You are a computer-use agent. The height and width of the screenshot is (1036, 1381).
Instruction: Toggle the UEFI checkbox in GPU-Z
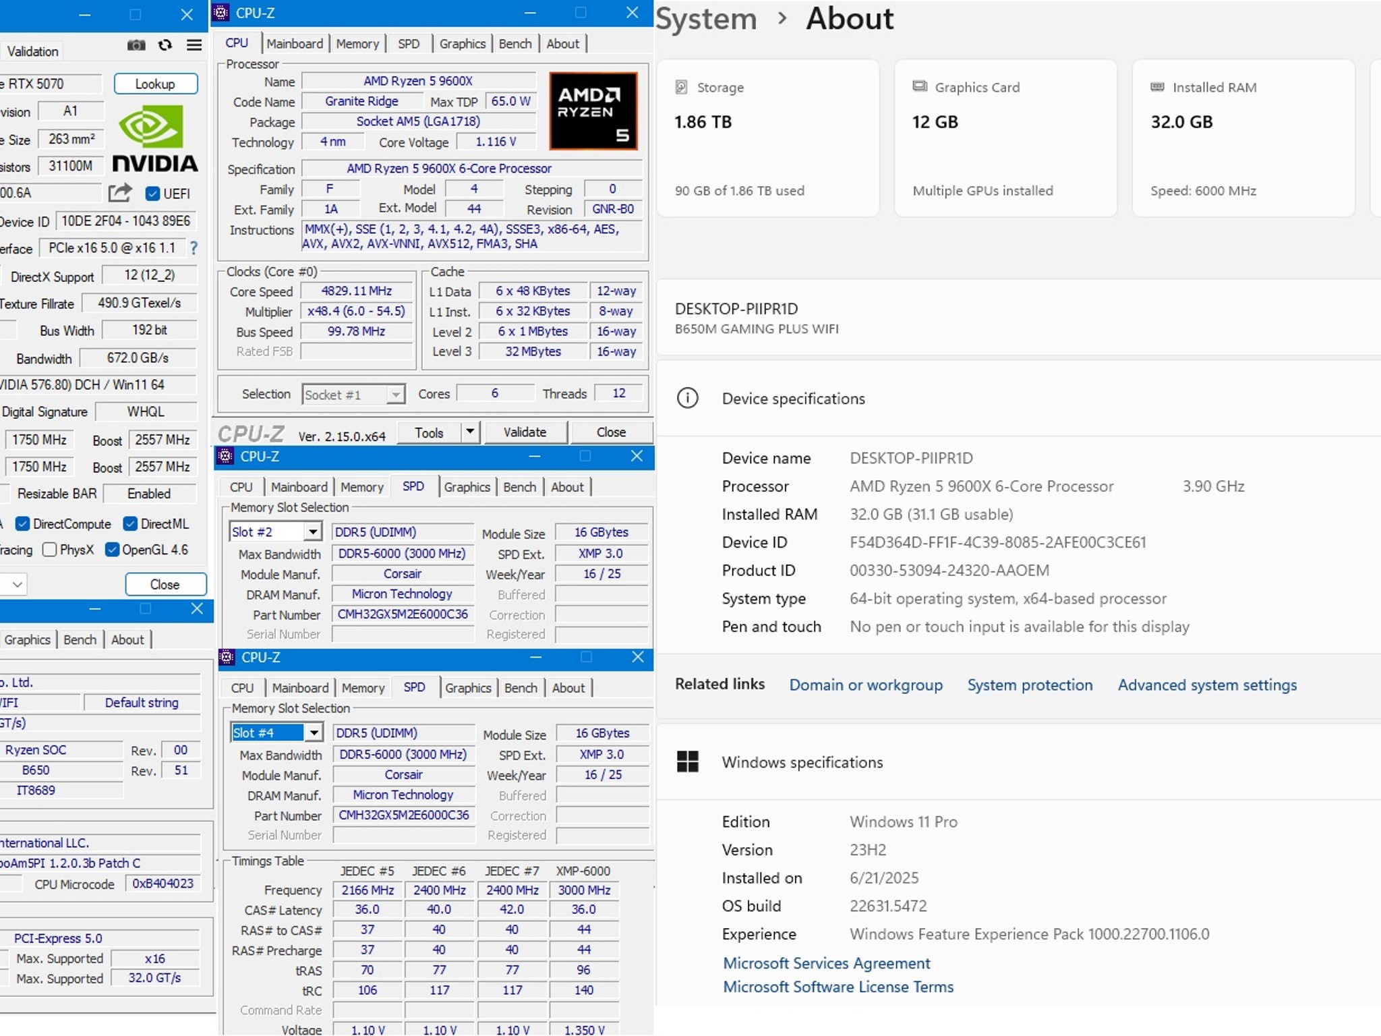[x=153, y=194]
